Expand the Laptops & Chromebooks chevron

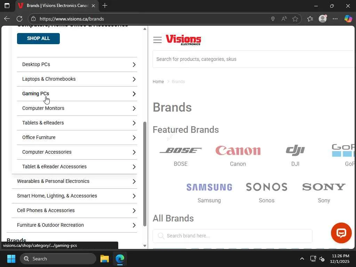tap(134, 79)
